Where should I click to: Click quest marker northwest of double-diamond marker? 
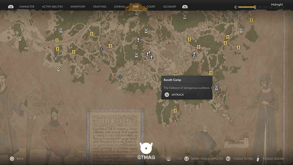point(189,40)
